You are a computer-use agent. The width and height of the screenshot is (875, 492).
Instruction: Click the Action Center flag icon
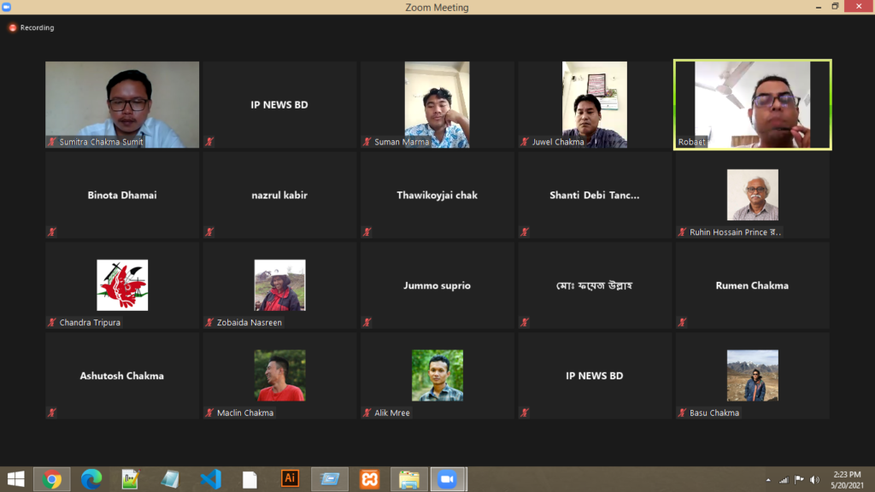pyautogui.click(x=799, y=480)
